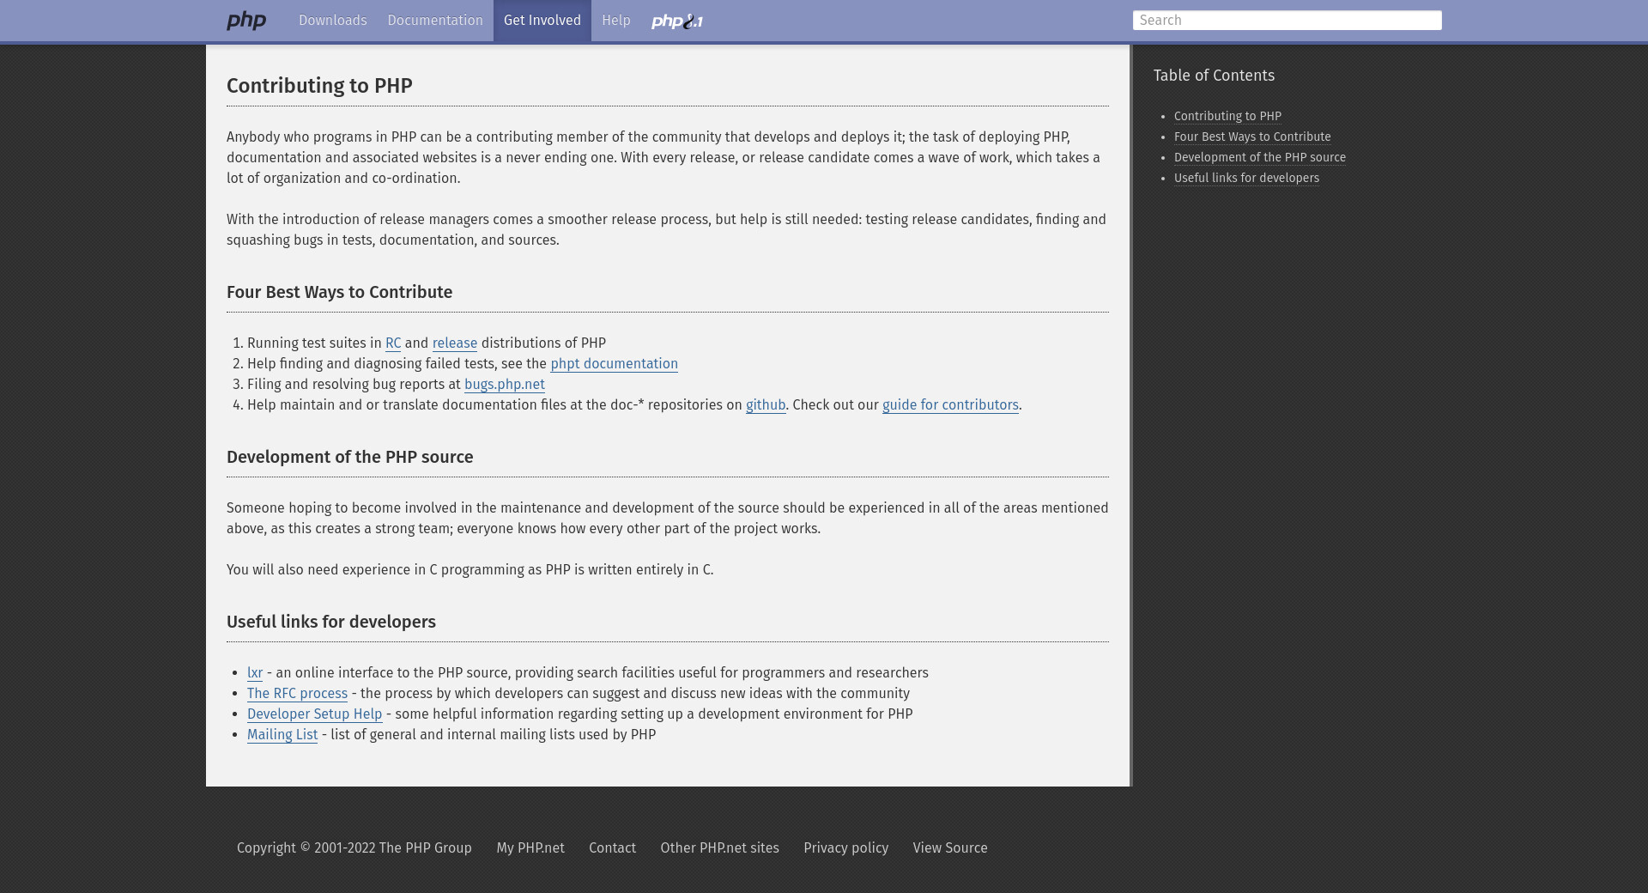Jump to Useful links for developers in contents

1245,179
